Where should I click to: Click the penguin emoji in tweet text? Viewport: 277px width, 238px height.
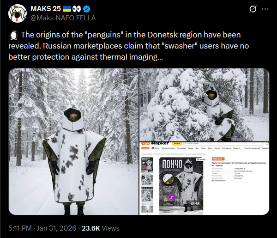click(13, 35)
